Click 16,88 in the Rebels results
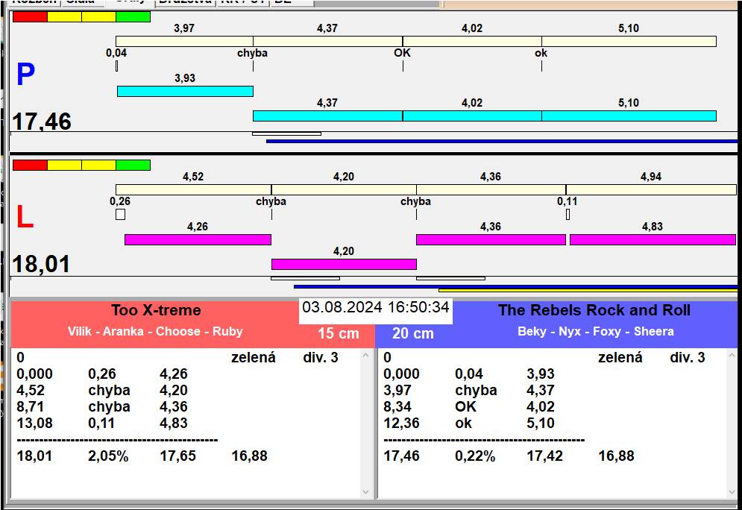The width and height of the screenshot is (742, 510). coord(616,456)
